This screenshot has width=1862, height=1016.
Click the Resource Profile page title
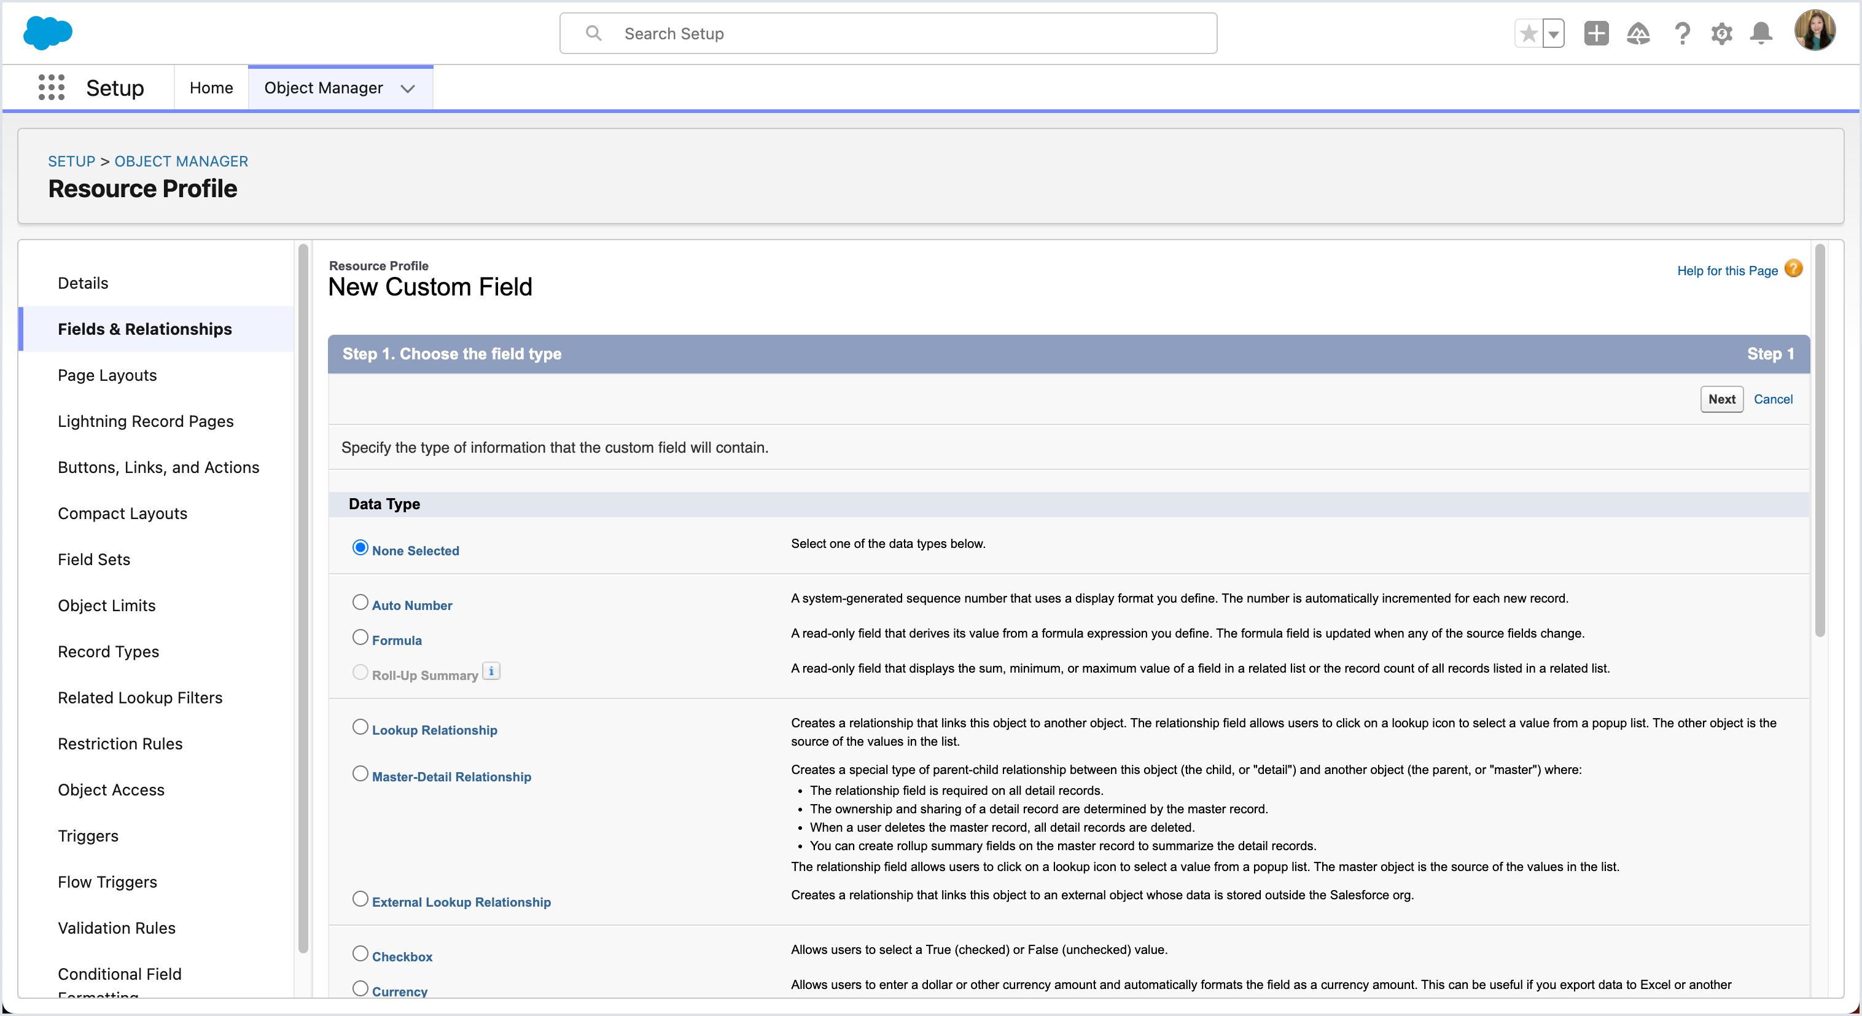coord(142,189)
